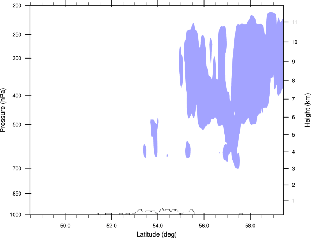Click the Latitude (deg) axis title
The height and width of the screenshot is (238, 311).
click(156, 234)
